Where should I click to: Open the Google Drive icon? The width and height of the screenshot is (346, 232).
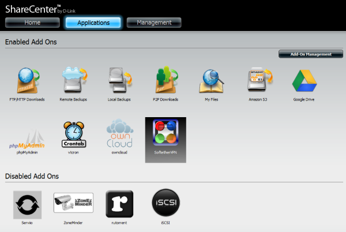[x=304, y=81]
